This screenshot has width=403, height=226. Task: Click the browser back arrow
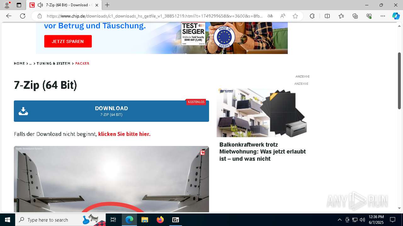coord(9,16)
